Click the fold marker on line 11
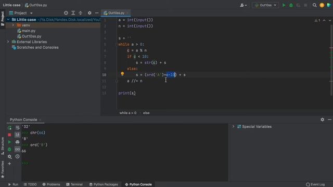The image size is (333, 187). (117, 81)
